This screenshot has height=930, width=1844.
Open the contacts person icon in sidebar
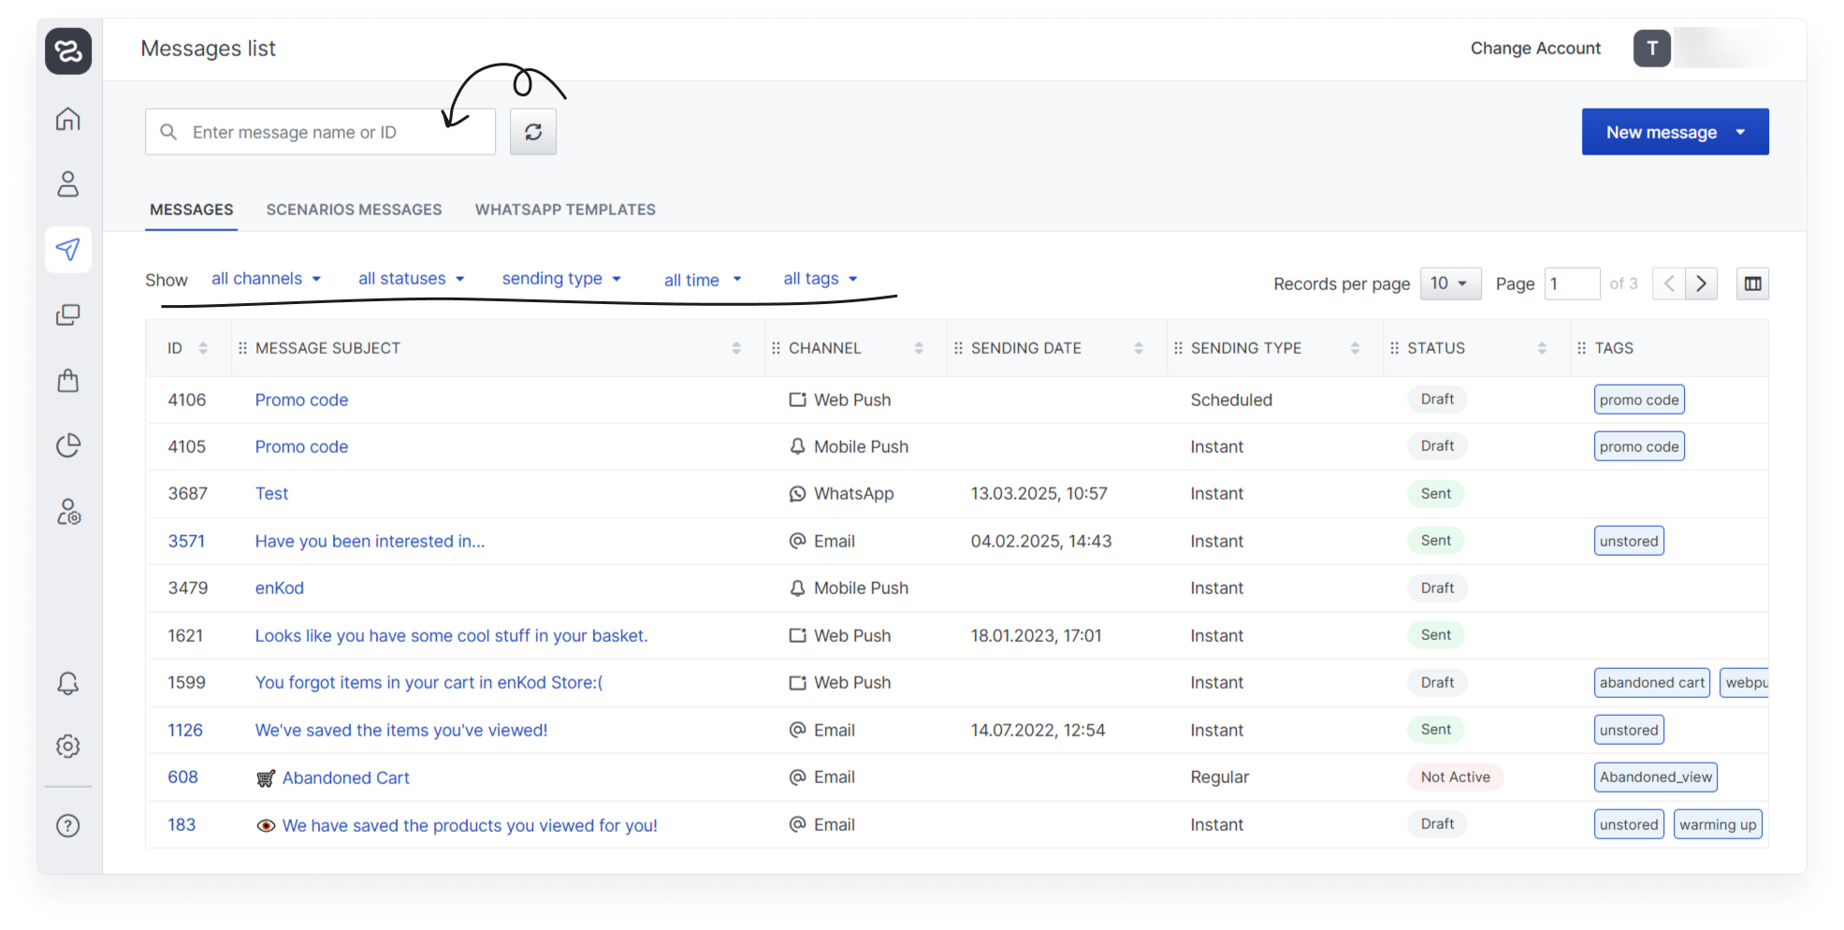[68, 183]
